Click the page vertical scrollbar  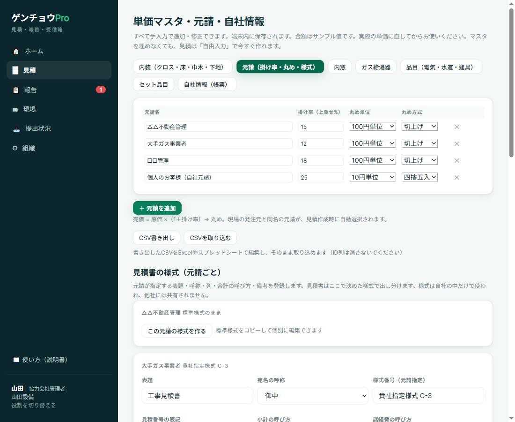pos(511,82)
